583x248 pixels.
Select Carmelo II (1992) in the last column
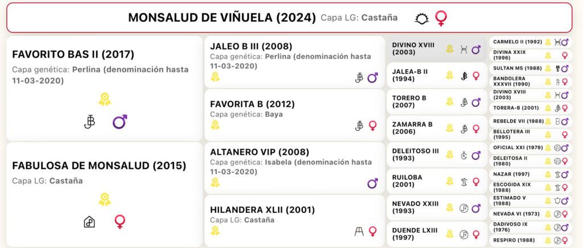(x=531, y=42)
